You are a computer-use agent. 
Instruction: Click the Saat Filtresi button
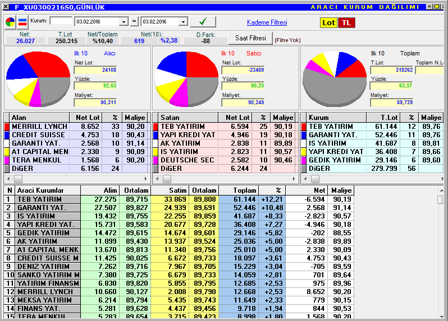[x=250, y=38]
